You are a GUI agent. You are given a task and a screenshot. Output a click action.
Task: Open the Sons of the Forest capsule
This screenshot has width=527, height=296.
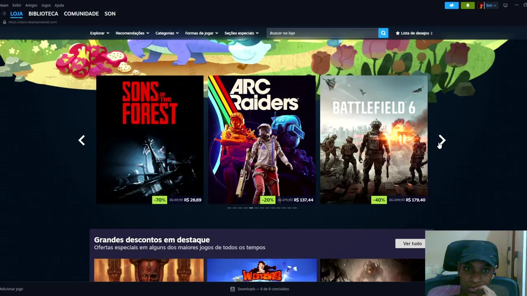coord(150,140)
